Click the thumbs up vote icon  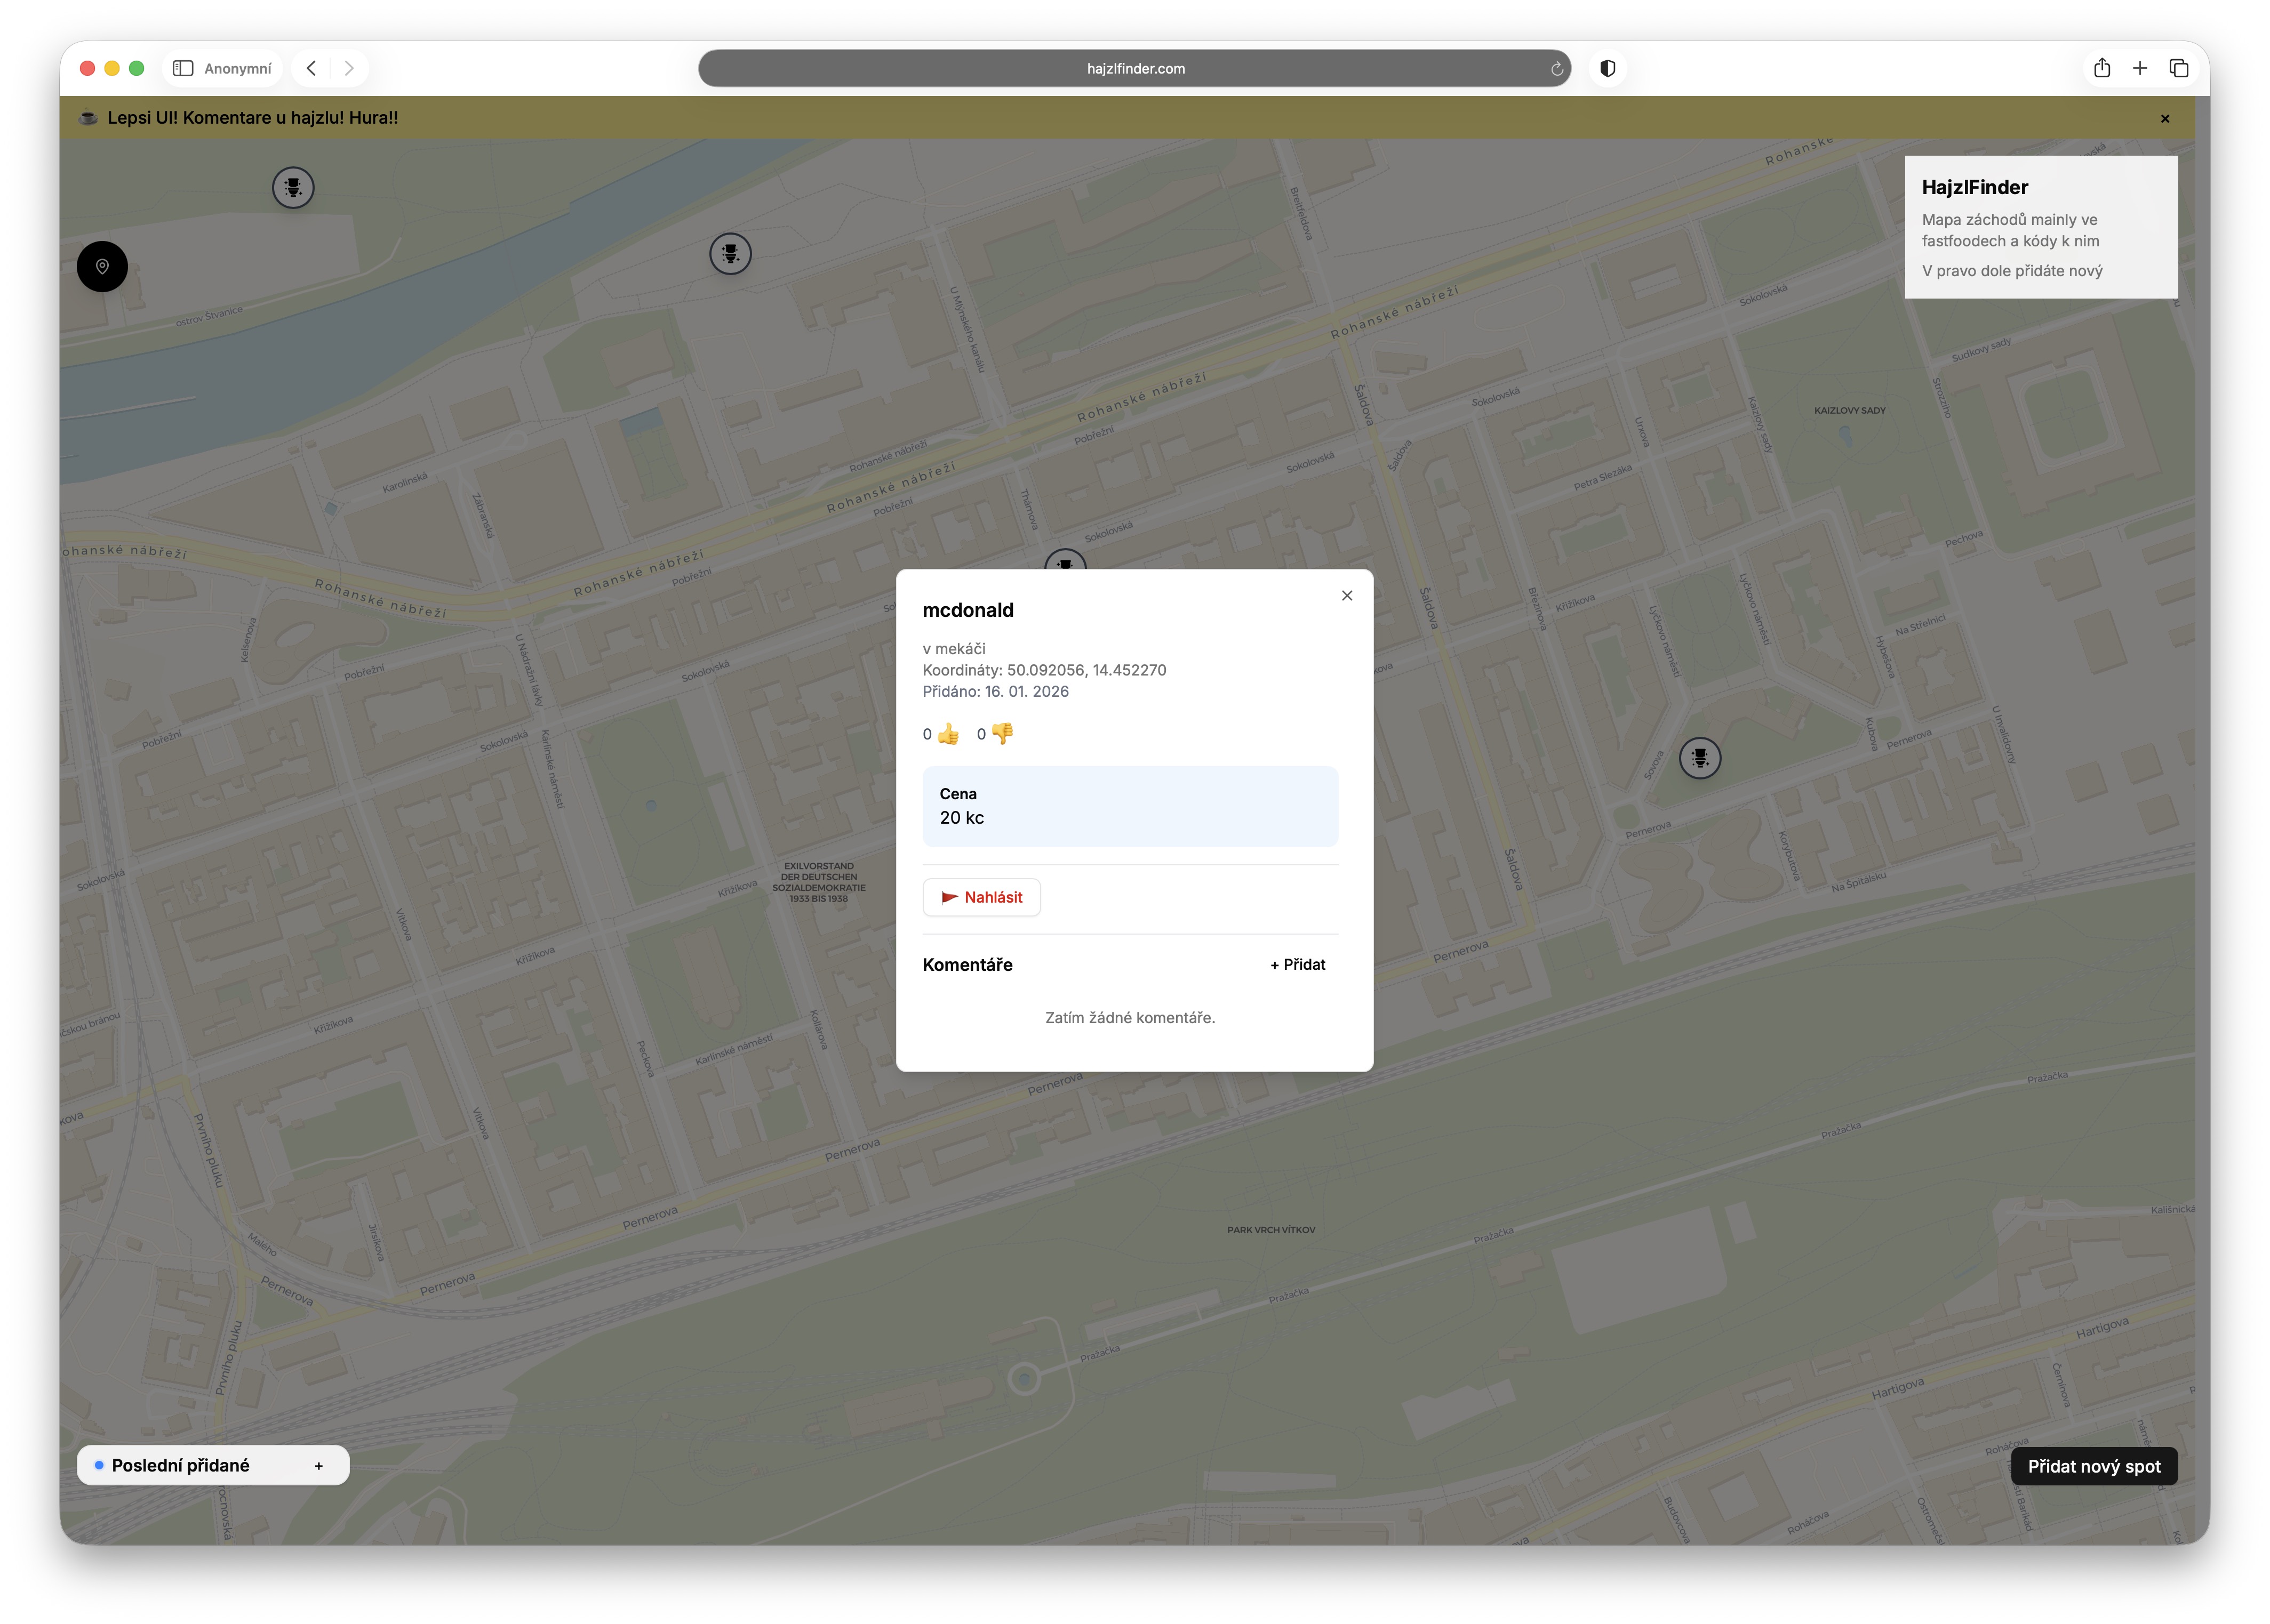(947, 734)
